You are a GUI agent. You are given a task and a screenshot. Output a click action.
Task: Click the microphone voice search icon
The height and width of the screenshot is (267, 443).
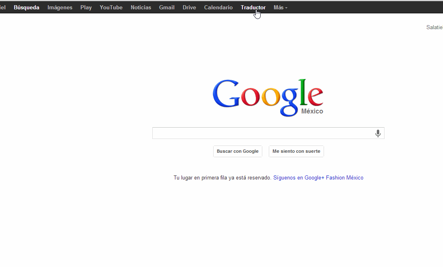click(x=378, y=133)
